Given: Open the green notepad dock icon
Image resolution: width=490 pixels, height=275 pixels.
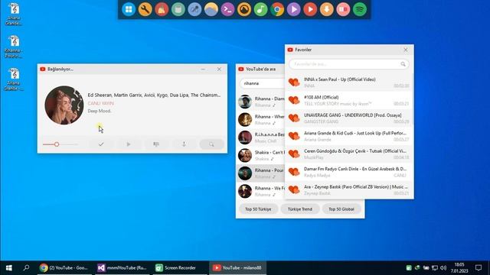Looking at the screenshot, I should (x=178, y=9).
